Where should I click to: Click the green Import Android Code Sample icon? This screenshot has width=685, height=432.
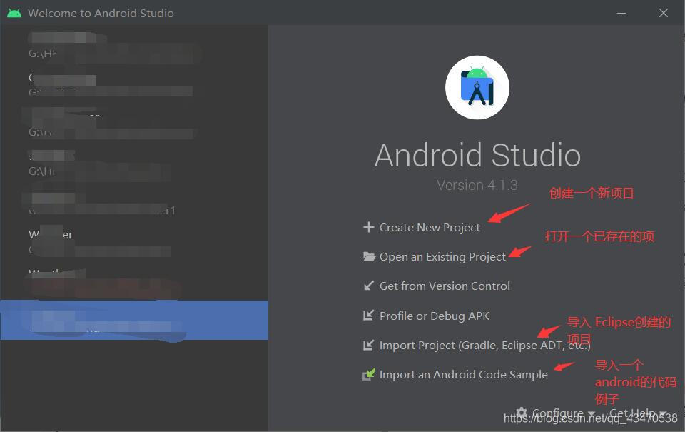click(369, 374)
